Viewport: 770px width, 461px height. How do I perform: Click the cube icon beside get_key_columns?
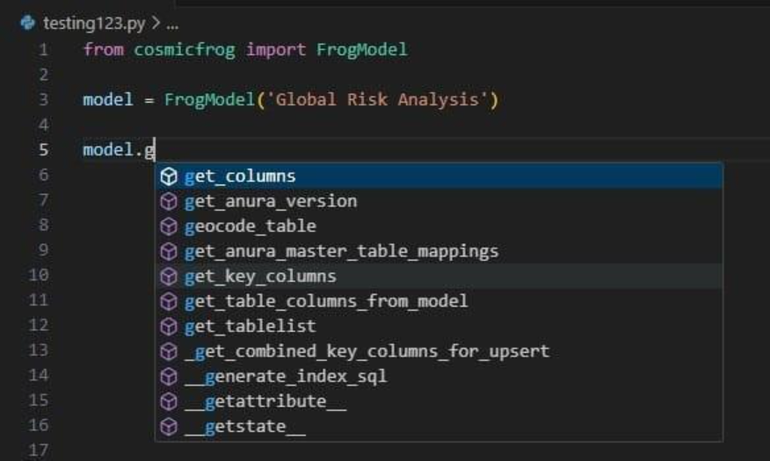[170, 277]
